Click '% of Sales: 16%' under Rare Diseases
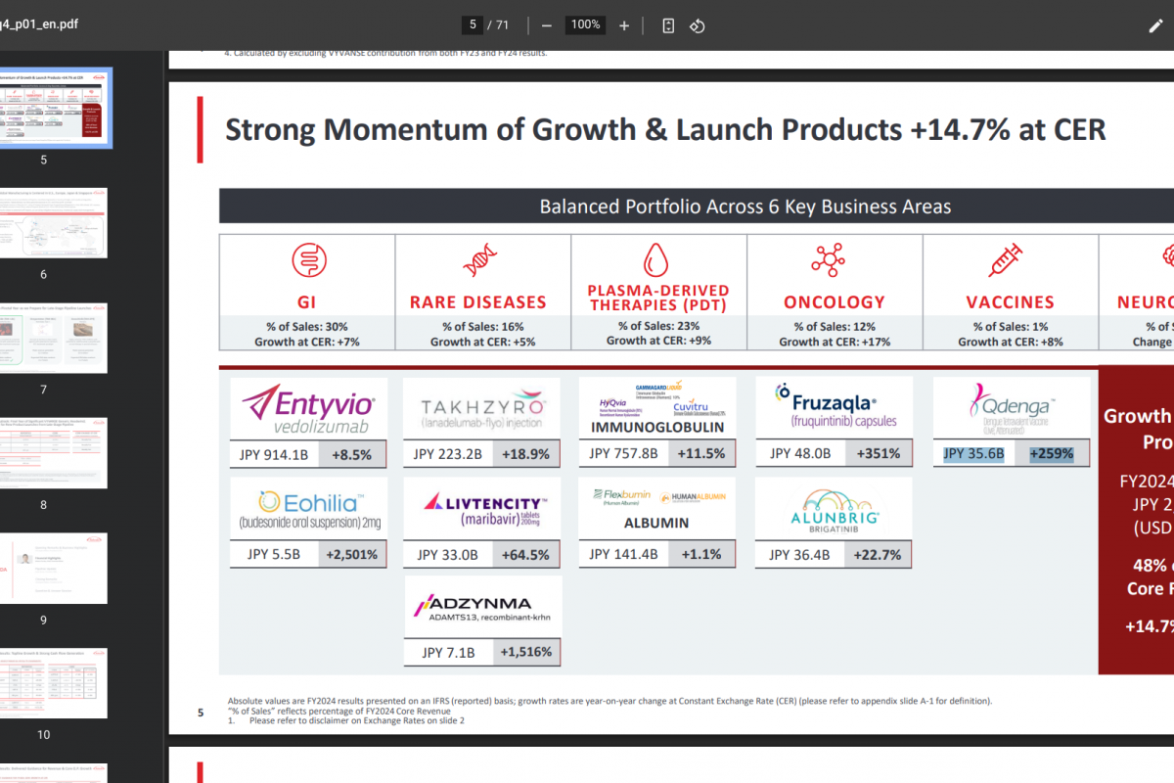Viewport: 1174px width, 783px height. (483, 327)
